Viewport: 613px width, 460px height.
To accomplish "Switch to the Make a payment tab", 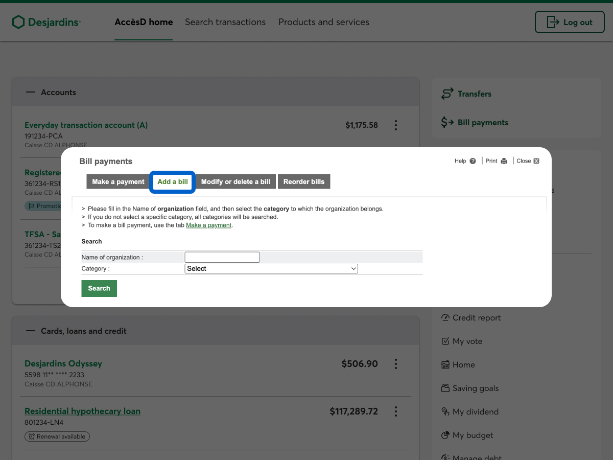I will pyautogui.click(x=118, y=182).
